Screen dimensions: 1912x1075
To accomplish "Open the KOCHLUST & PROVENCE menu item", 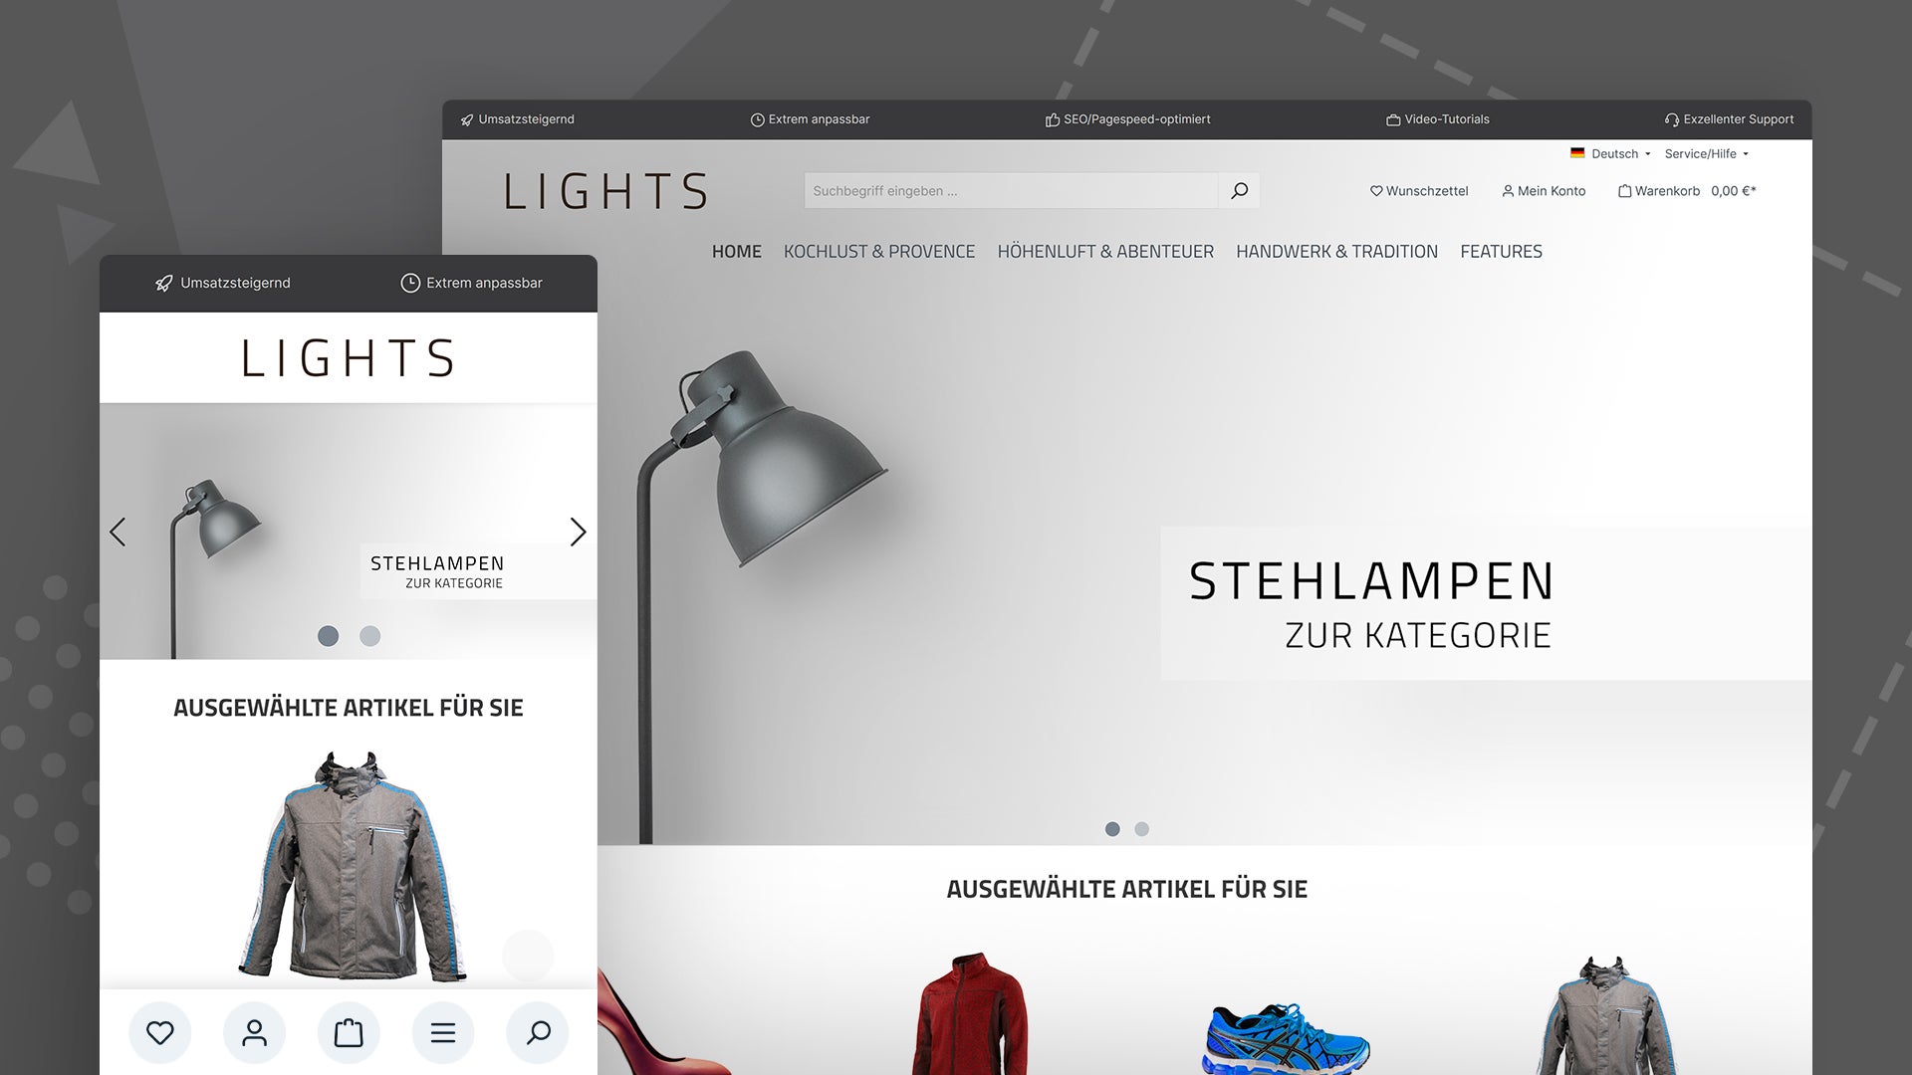I will pos(879,252).
